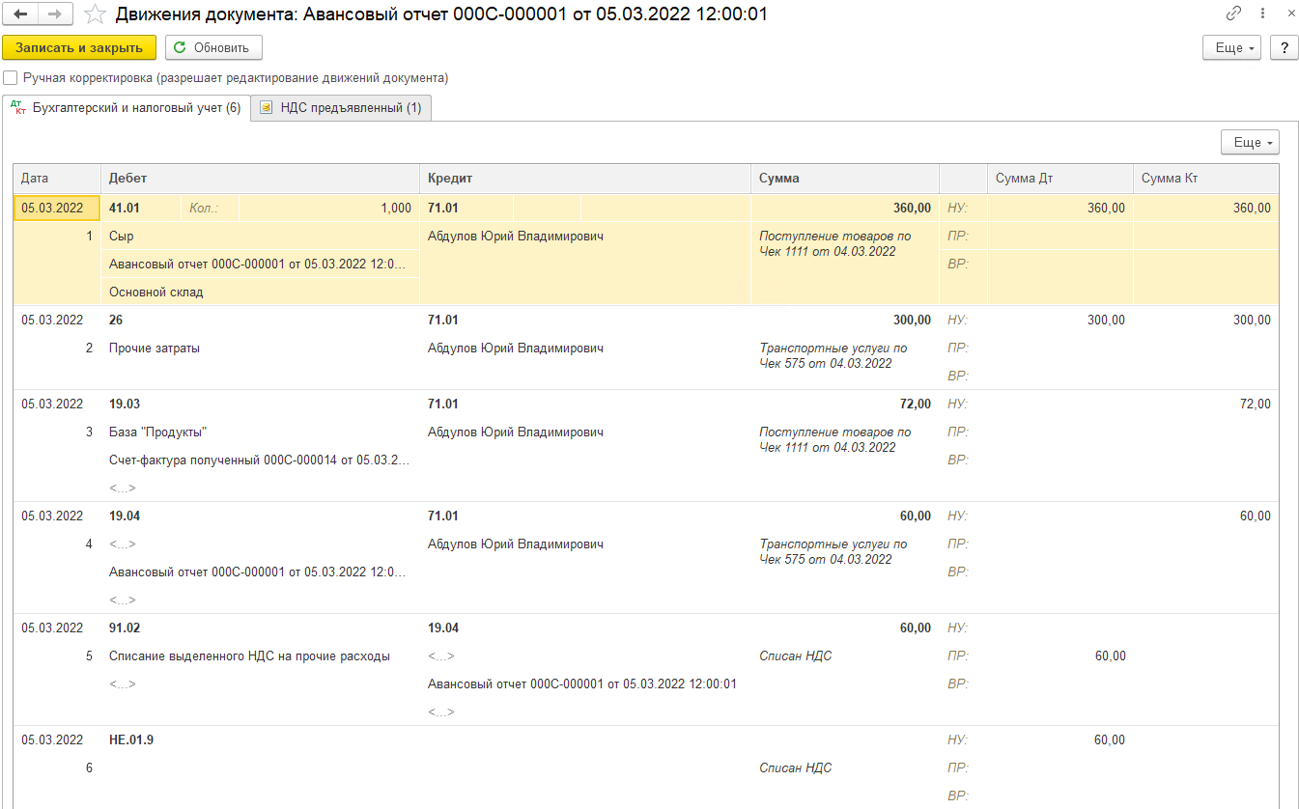The width and height of the screenshot is (1299, 809).
Task: Sort by the Дата column header
Action: (56, 179)
